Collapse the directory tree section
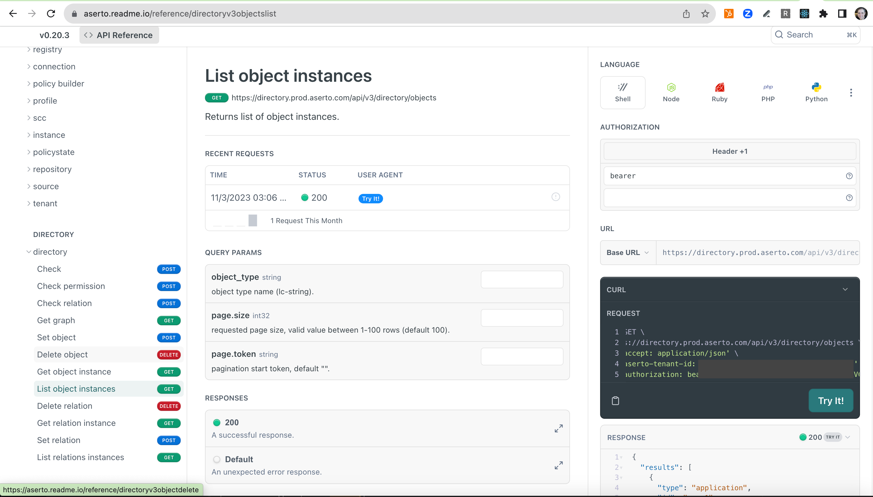873x497 pixels. coord(29,252)
